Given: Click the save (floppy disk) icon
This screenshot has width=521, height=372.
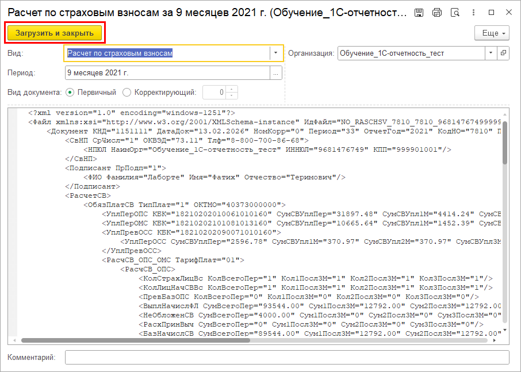Looking at the screenshot, I should tap(419, 12).
